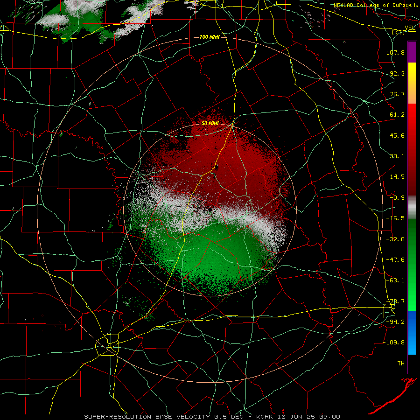Click the -94.2 value on the velocity scale
The height and width of the screenshot is (420, 420).
395,322
